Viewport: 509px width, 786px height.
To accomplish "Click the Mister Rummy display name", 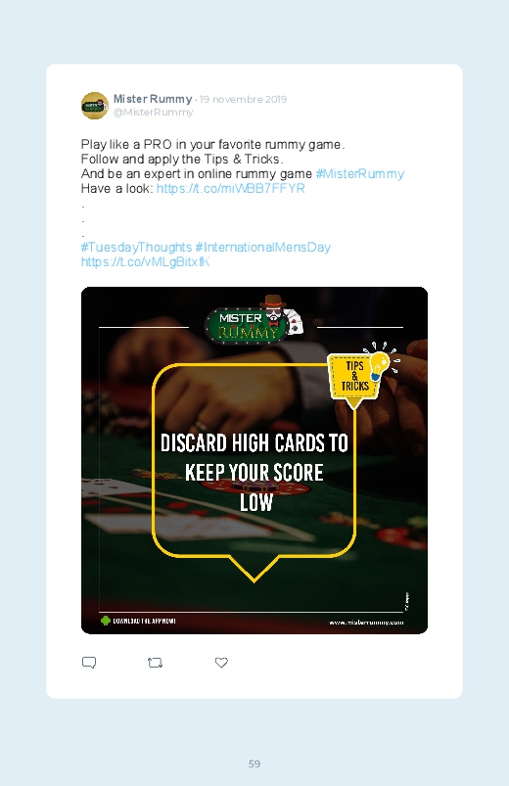I will [x=153, y=99].
